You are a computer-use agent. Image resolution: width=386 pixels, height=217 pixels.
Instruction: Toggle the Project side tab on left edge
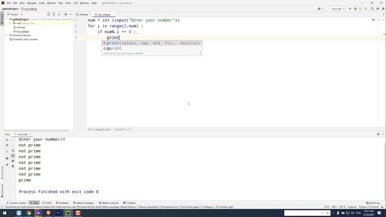(x=2, y=19)
